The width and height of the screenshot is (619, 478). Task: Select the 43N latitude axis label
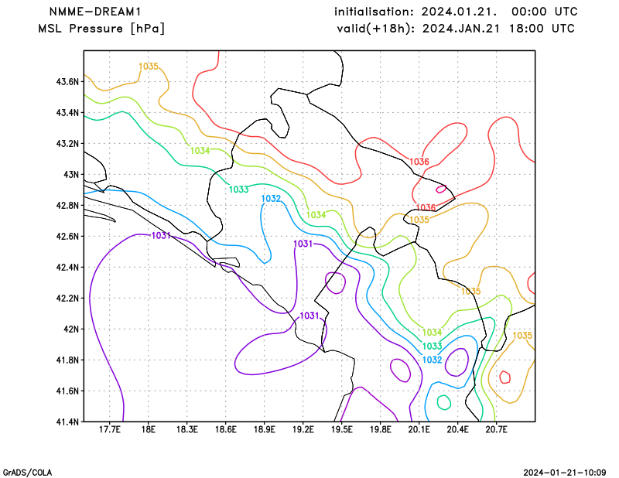(71, 175)
